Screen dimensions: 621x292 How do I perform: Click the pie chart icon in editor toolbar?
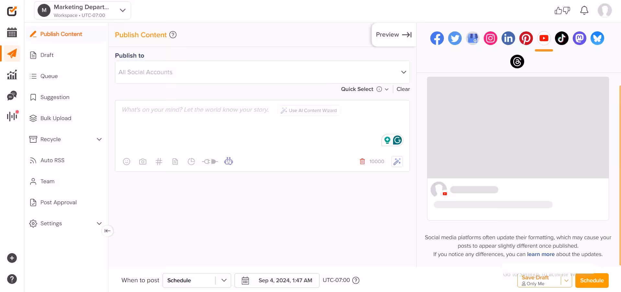pyautogui.click(x=191, y=162)
